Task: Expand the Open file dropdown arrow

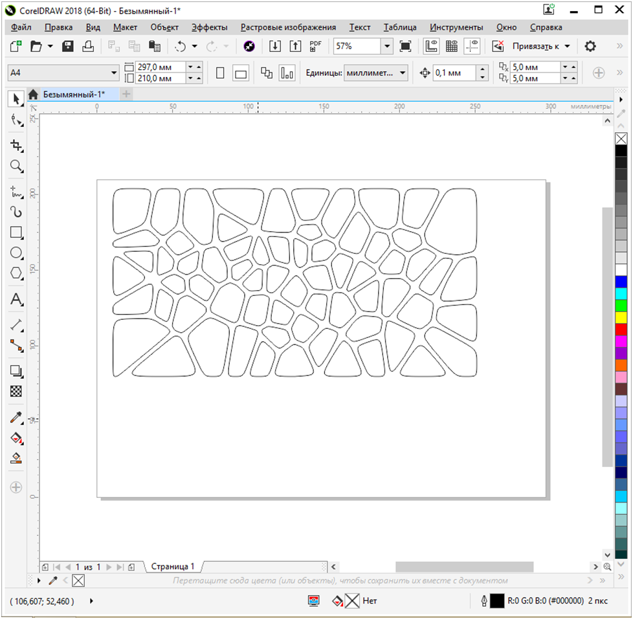Action: (50, 46)
